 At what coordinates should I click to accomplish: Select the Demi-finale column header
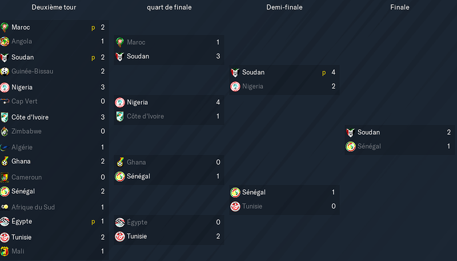284,7
